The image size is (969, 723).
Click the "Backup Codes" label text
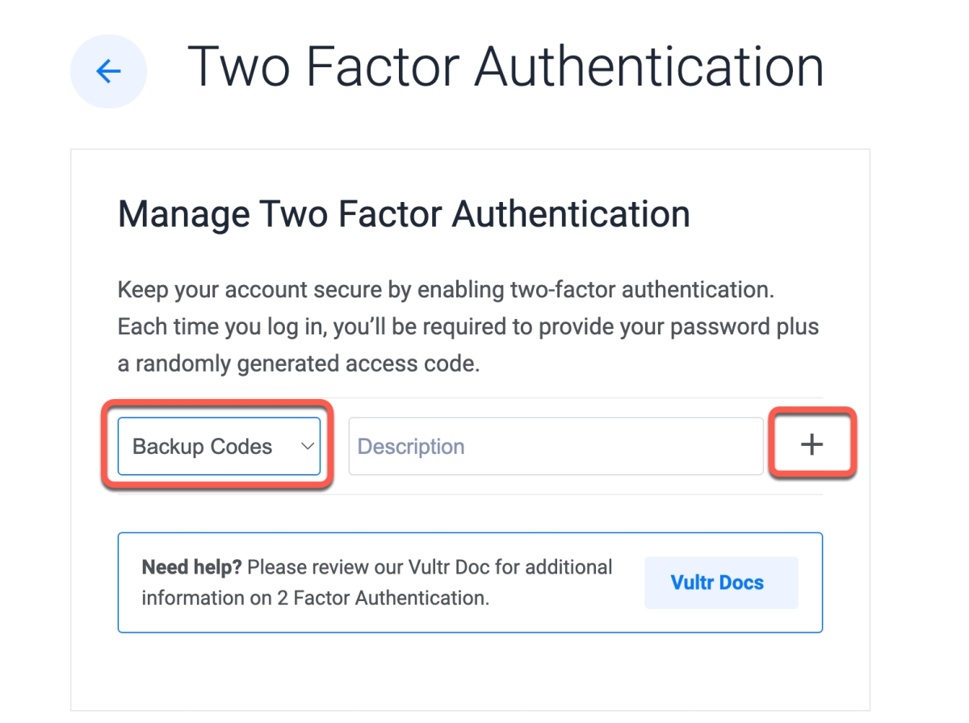coord(202,447)
